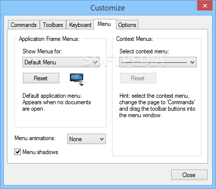216x189 pixels.
Task: Select the Menu tab
Action: point(105,24)
